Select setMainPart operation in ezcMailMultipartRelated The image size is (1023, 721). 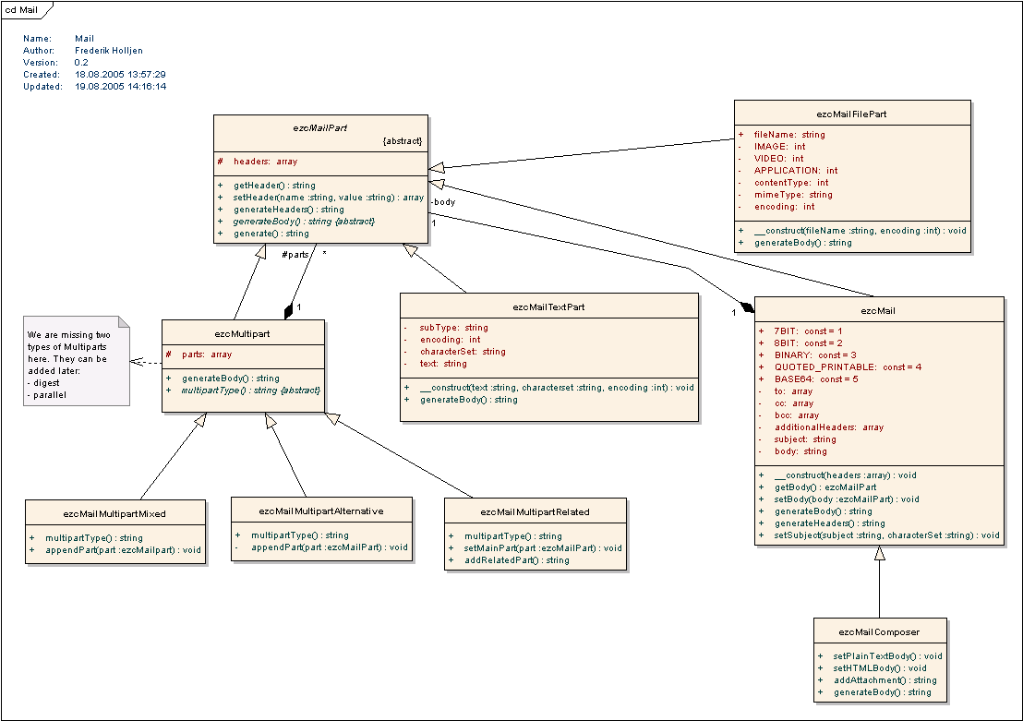pos(543,547)
